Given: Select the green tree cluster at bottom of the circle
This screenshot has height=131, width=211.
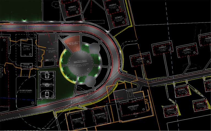Looking at the screenshot, I should pos(81,79).
